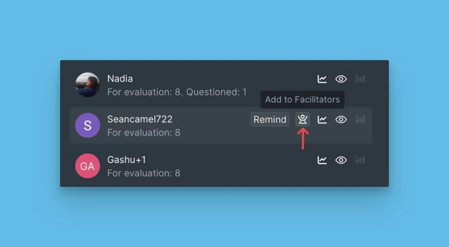Click the purple S avatar
The image size is (449, 247).
[88, 125]
